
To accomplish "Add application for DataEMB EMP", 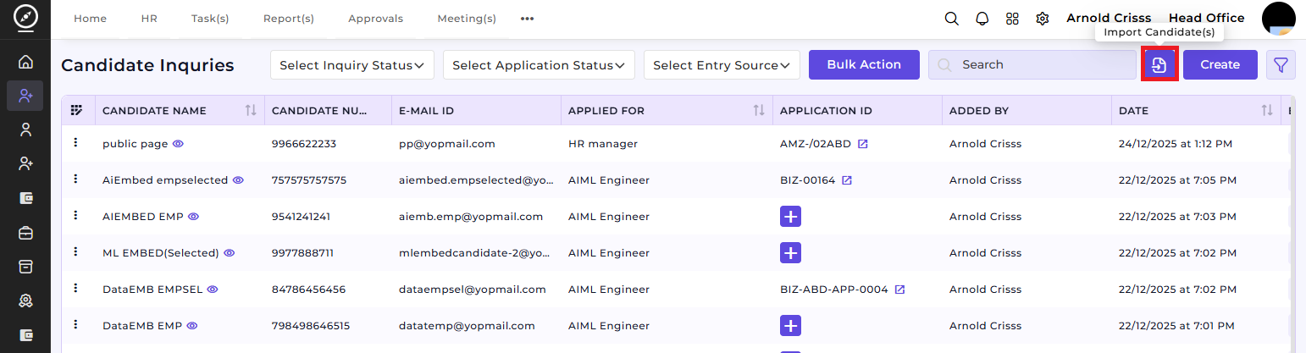I will point(790,326).
